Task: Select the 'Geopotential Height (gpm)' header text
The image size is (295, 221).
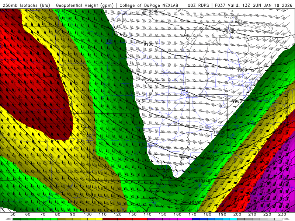Action: coord(85,5)
